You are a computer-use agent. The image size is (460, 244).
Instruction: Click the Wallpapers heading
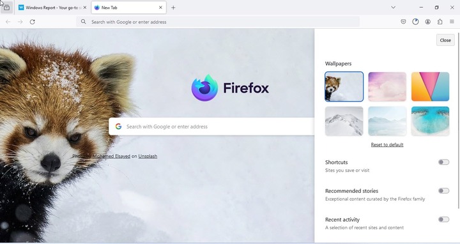[x=338, y=64]
